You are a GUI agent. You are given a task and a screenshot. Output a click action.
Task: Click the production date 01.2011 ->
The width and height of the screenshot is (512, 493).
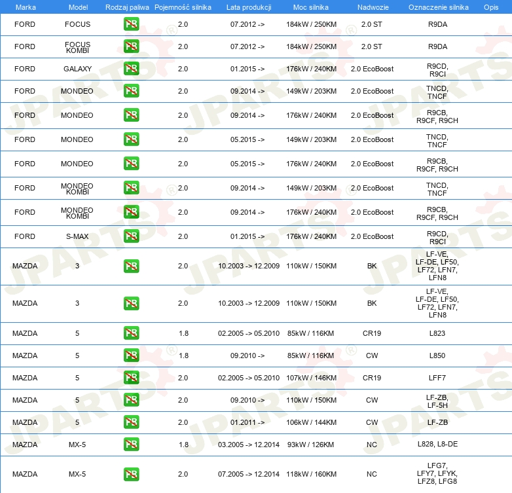[247, 422]
